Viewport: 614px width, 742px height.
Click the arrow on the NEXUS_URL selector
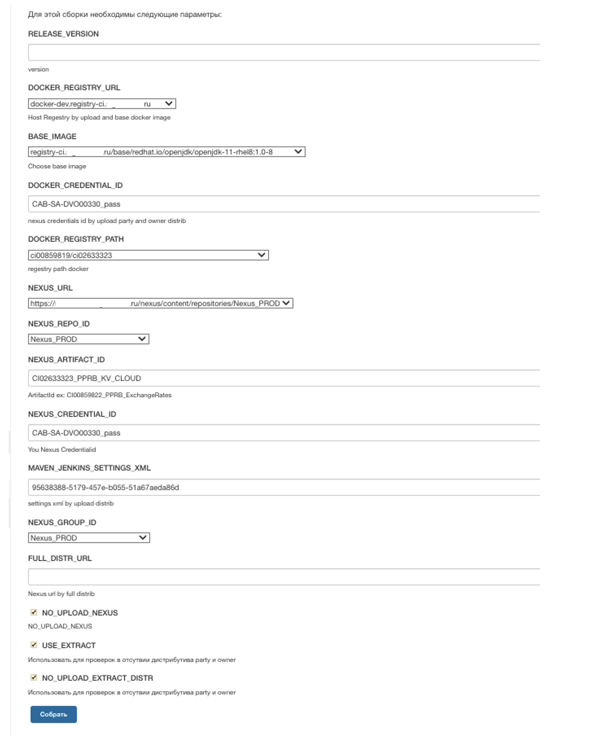point(286,303)
